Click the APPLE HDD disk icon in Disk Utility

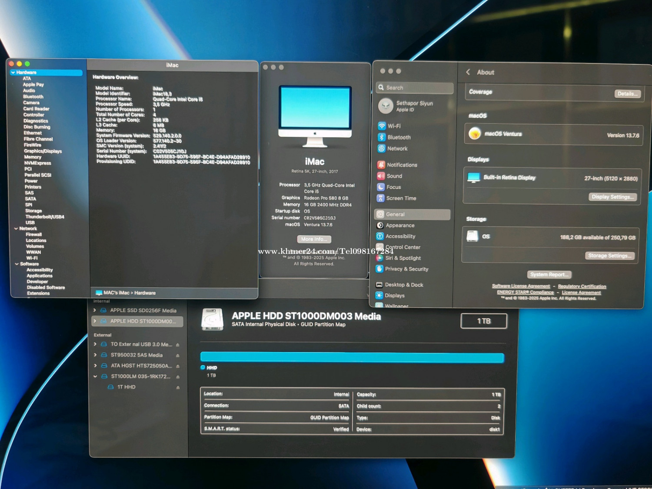(212, 319)
